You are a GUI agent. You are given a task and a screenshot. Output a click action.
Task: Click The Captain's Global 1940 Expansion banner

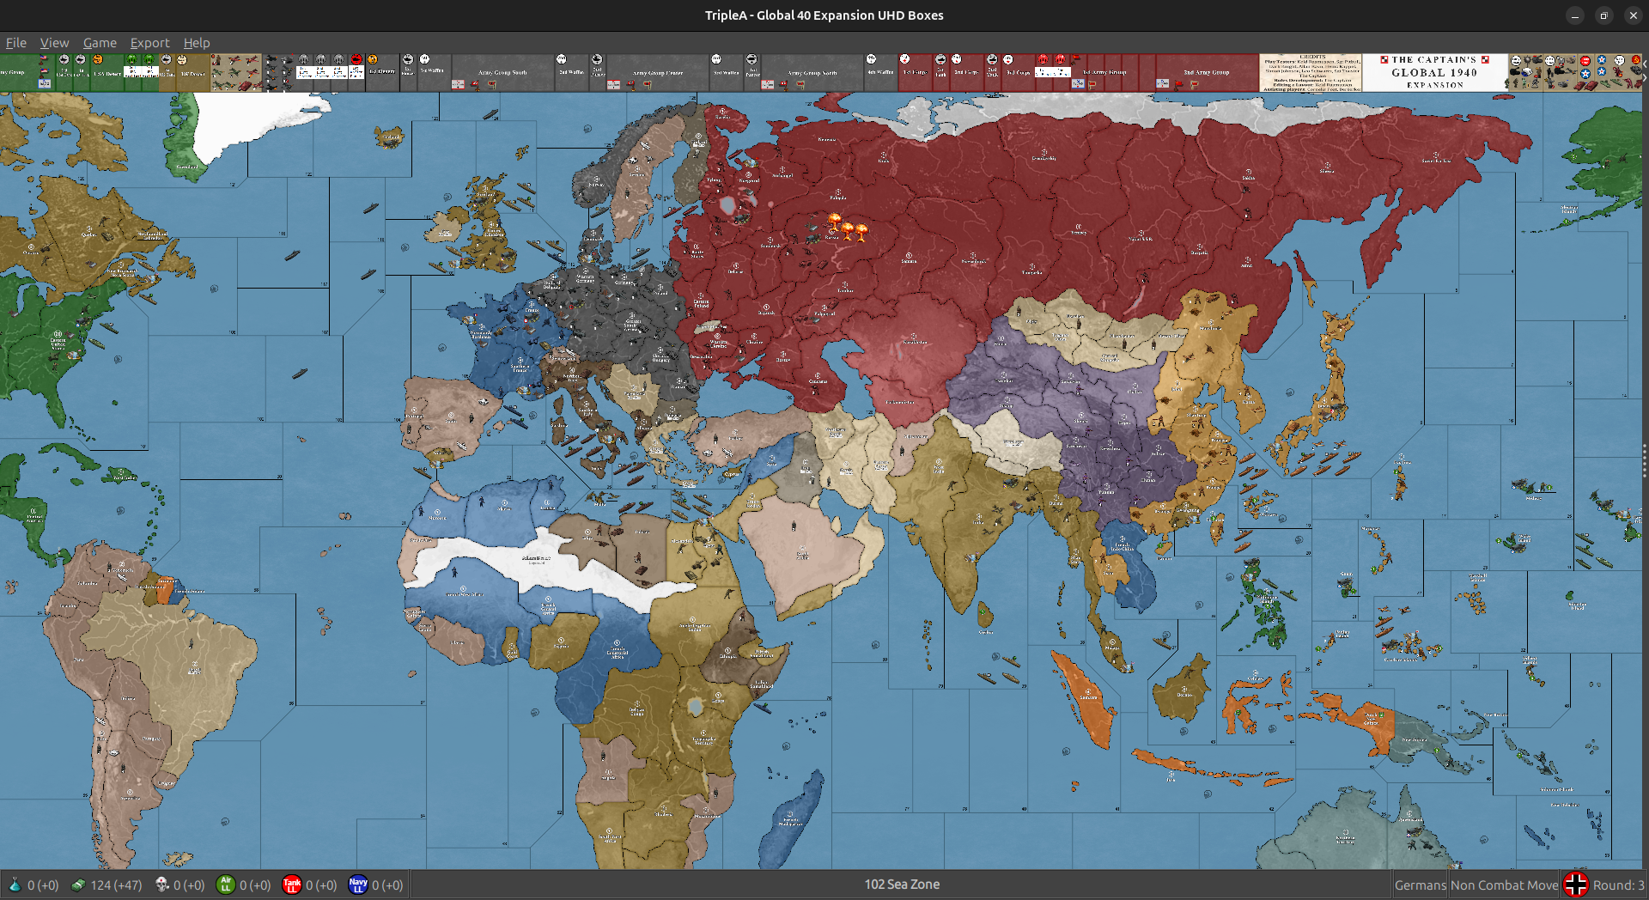(x=1434, y=73)
